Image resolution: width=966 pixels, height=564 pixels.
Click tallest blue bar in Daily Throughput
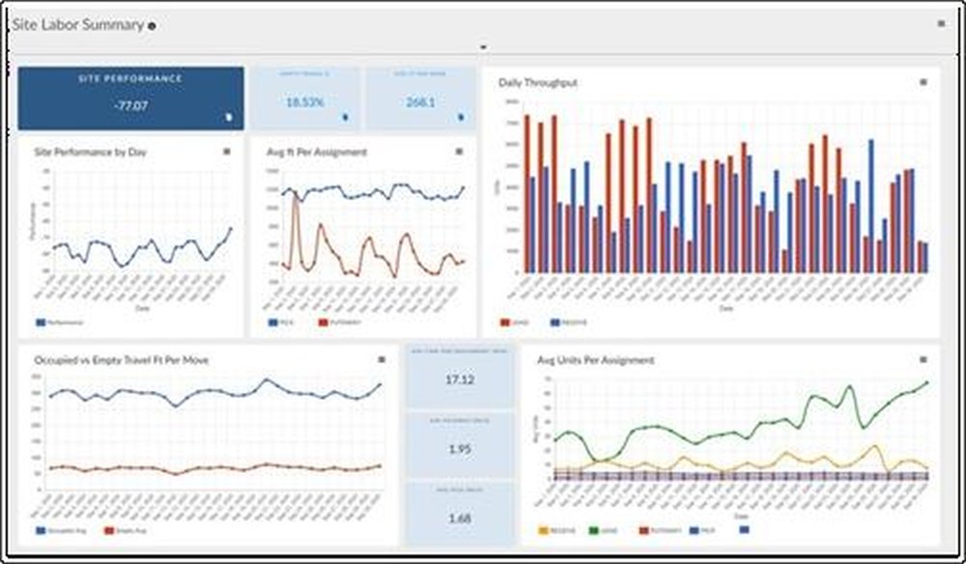point(871,207)
